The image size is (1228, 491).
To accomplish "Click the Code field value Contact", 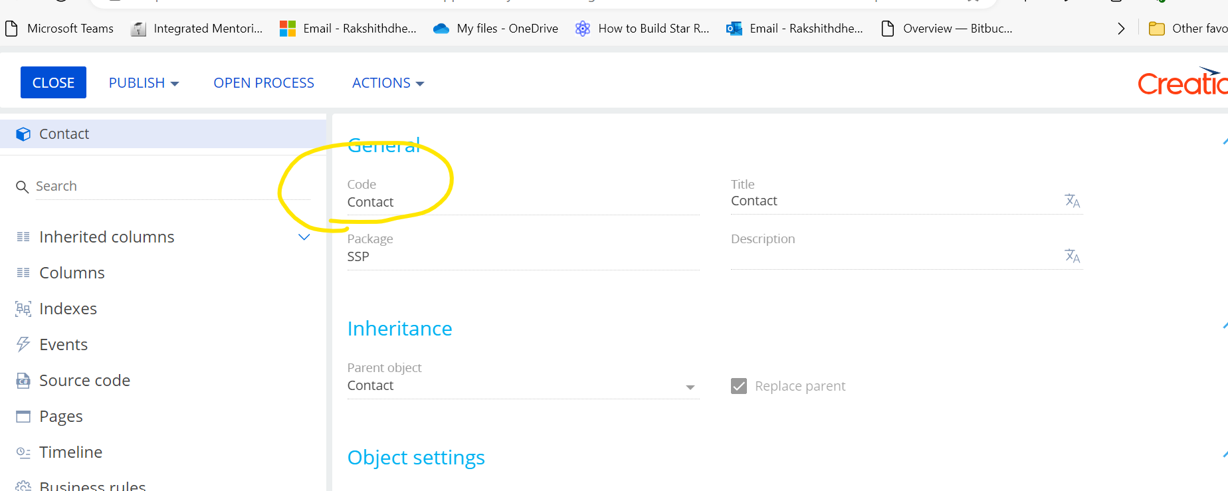I will [370, 202].
